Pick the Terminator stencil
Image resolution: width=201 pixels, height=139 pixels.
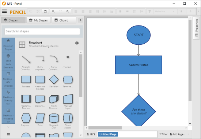click(68, 81)
